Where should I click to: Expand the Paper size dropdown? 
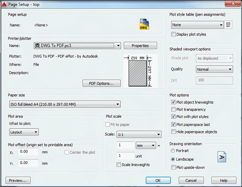[x=118, y=104]
